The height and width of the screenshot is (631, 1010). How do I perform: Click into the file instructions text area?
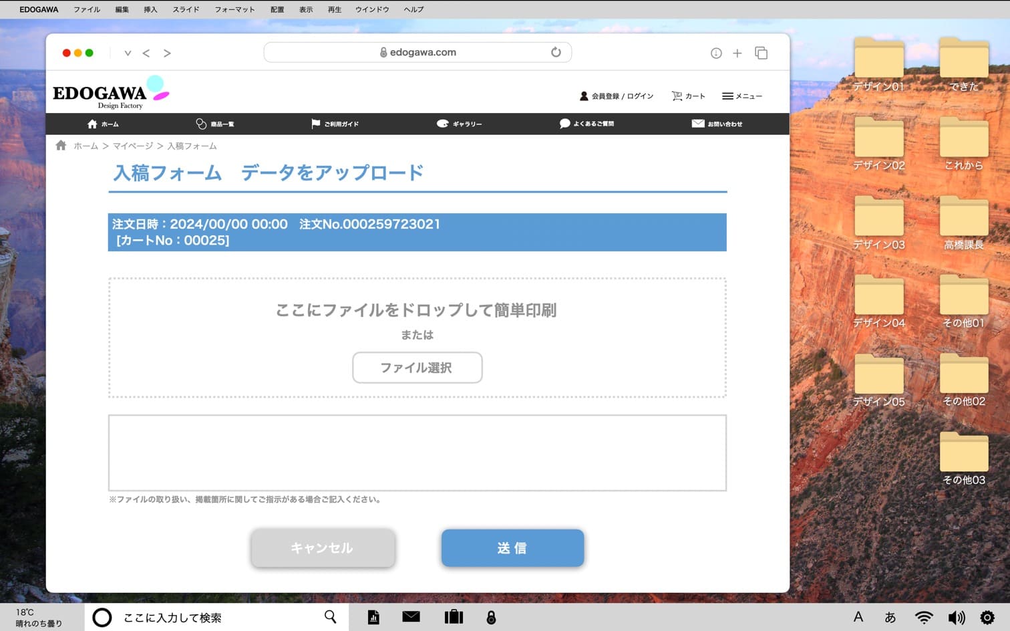tap(417, 453)
